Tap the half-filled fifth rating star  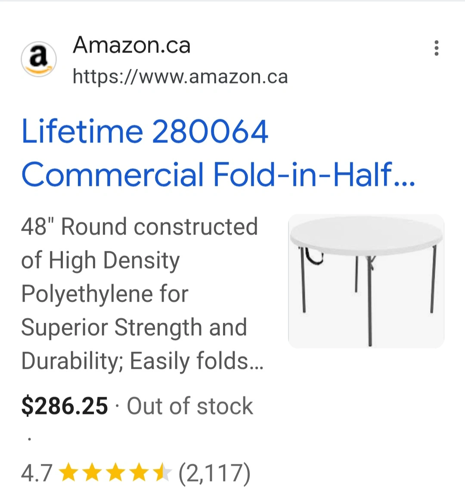(x=162, y=473)
